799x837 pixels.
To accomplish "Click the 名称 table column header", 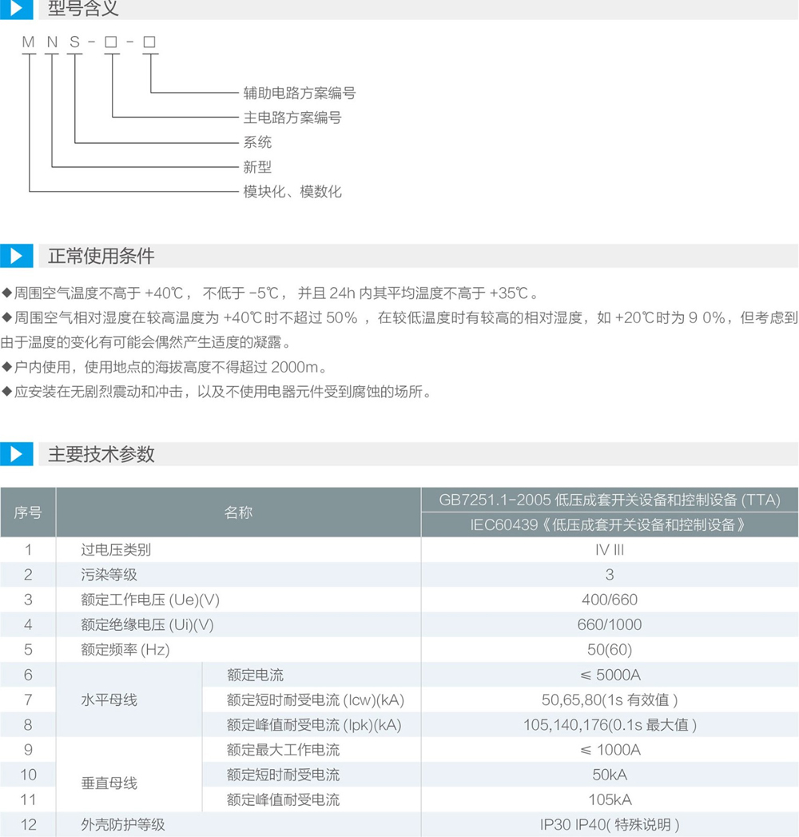I will click(x=238, y=512).
